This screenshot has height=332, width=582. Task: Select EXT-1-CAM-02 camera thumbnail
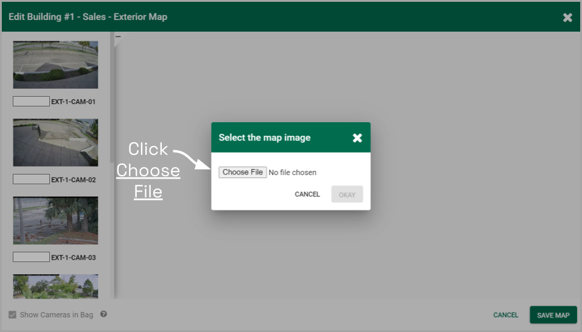(56, 142)
